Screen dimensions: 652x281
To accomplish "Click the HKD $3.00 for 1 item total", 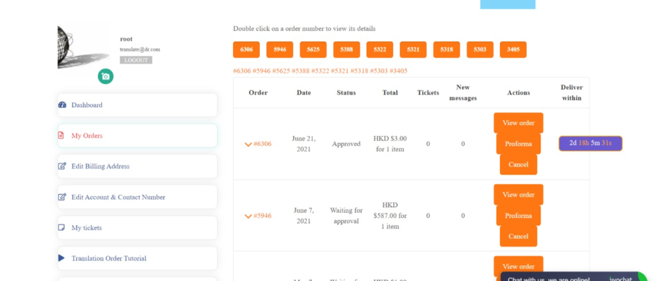I will coord(390,143).
